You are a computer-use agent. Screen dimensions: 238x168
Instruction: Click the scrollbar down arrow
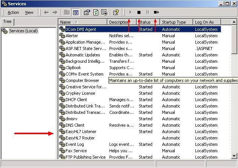tap(234, 156)
